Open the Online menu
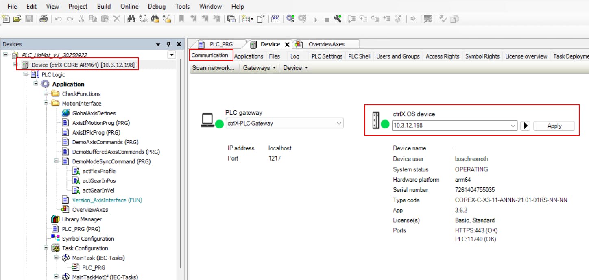The width and height of the screenshot is (589, 280). (129, 6)
